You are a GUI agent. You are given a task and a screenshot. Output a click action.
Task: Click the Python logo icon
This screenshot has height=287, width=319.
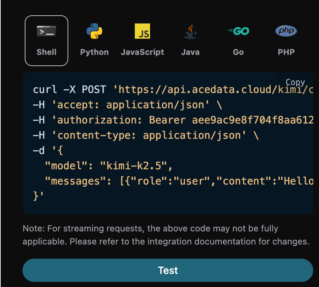94,31
